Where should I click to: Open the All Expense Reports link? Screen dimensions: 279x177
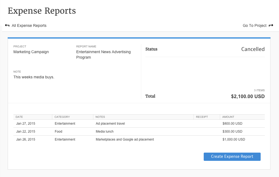coord(29,25)
